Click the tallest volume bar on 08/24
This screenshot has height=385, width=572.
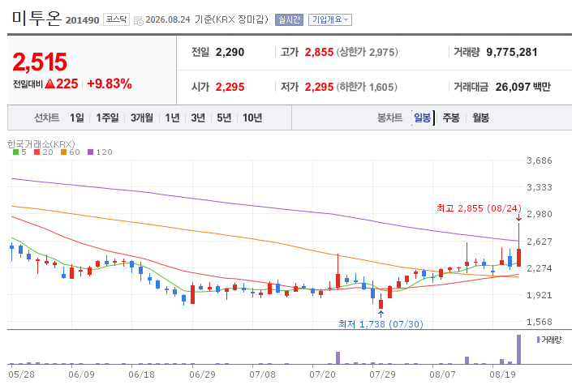tap(518, 349)
